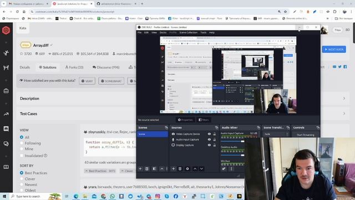Viewport: 355px width, 200px height.
Task: Remove selected source in OBS Sources panel
Action: 180,169
